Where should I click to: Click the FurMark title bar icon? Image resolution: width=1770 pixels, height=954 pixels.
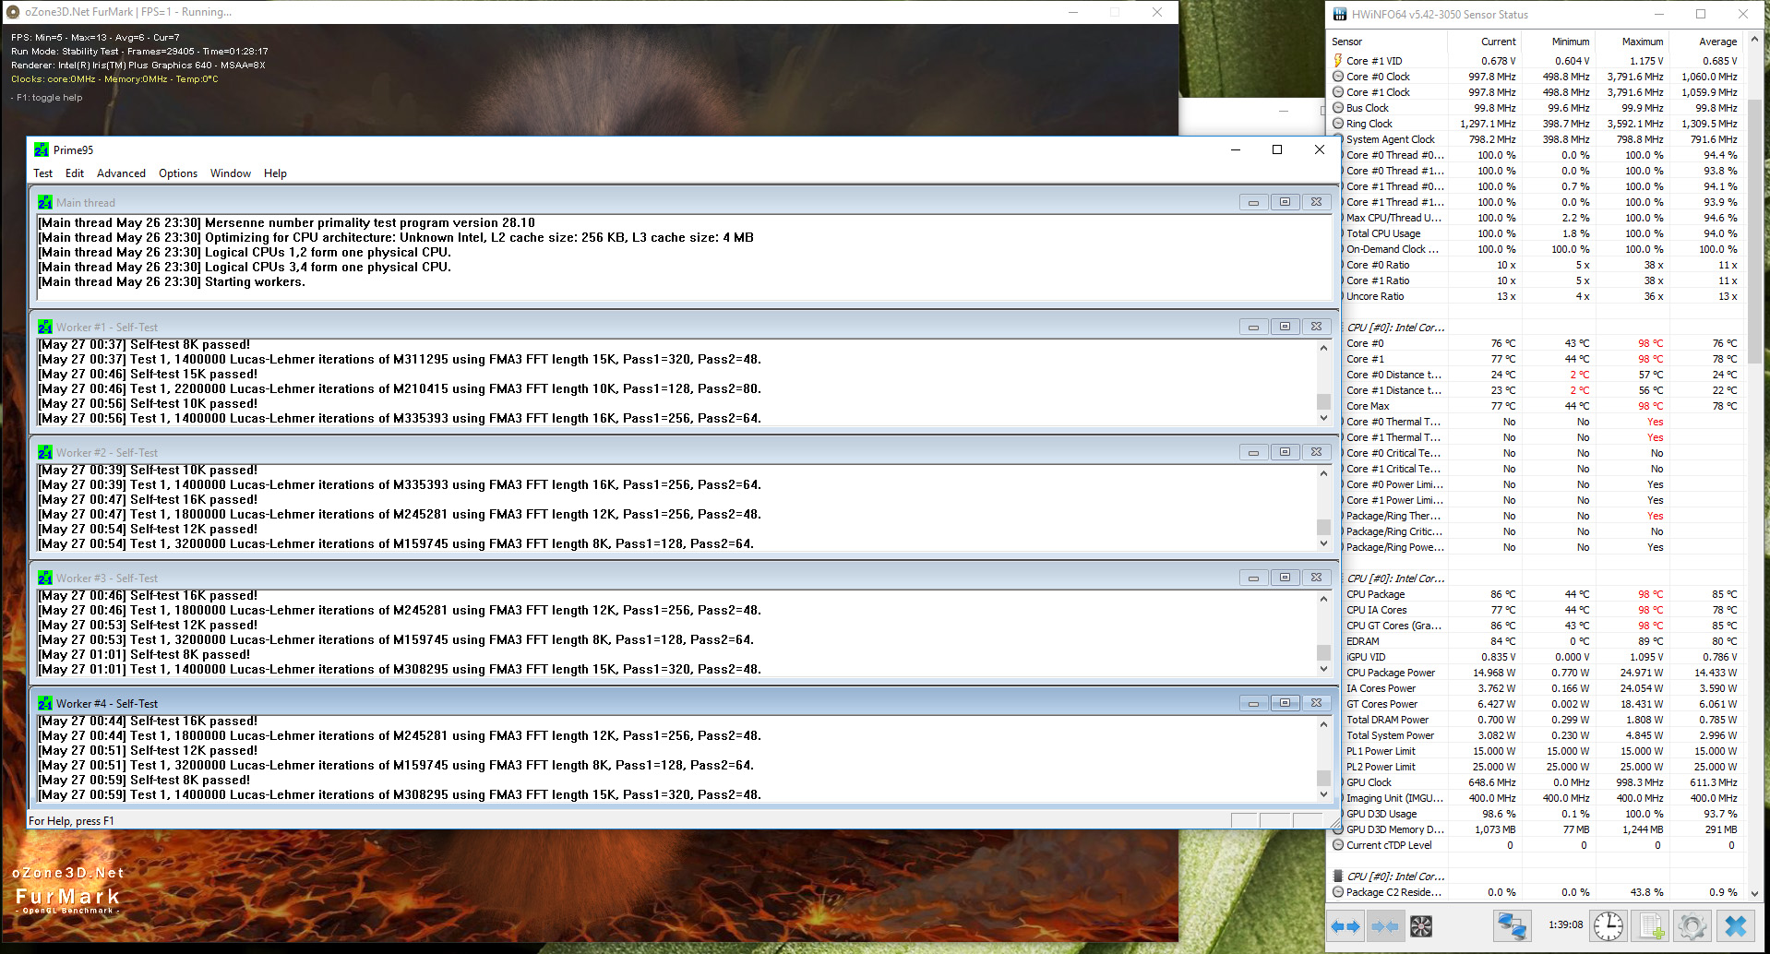13,12
